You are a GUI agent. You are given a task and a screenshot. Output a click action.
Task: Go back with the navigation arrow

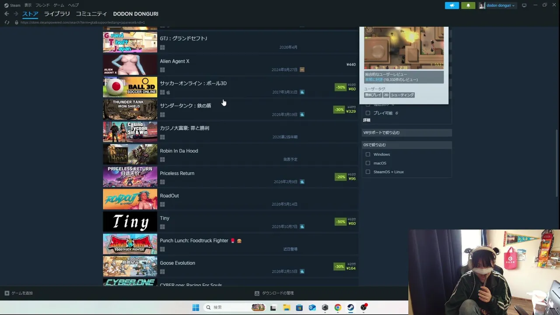coord(7,14)
